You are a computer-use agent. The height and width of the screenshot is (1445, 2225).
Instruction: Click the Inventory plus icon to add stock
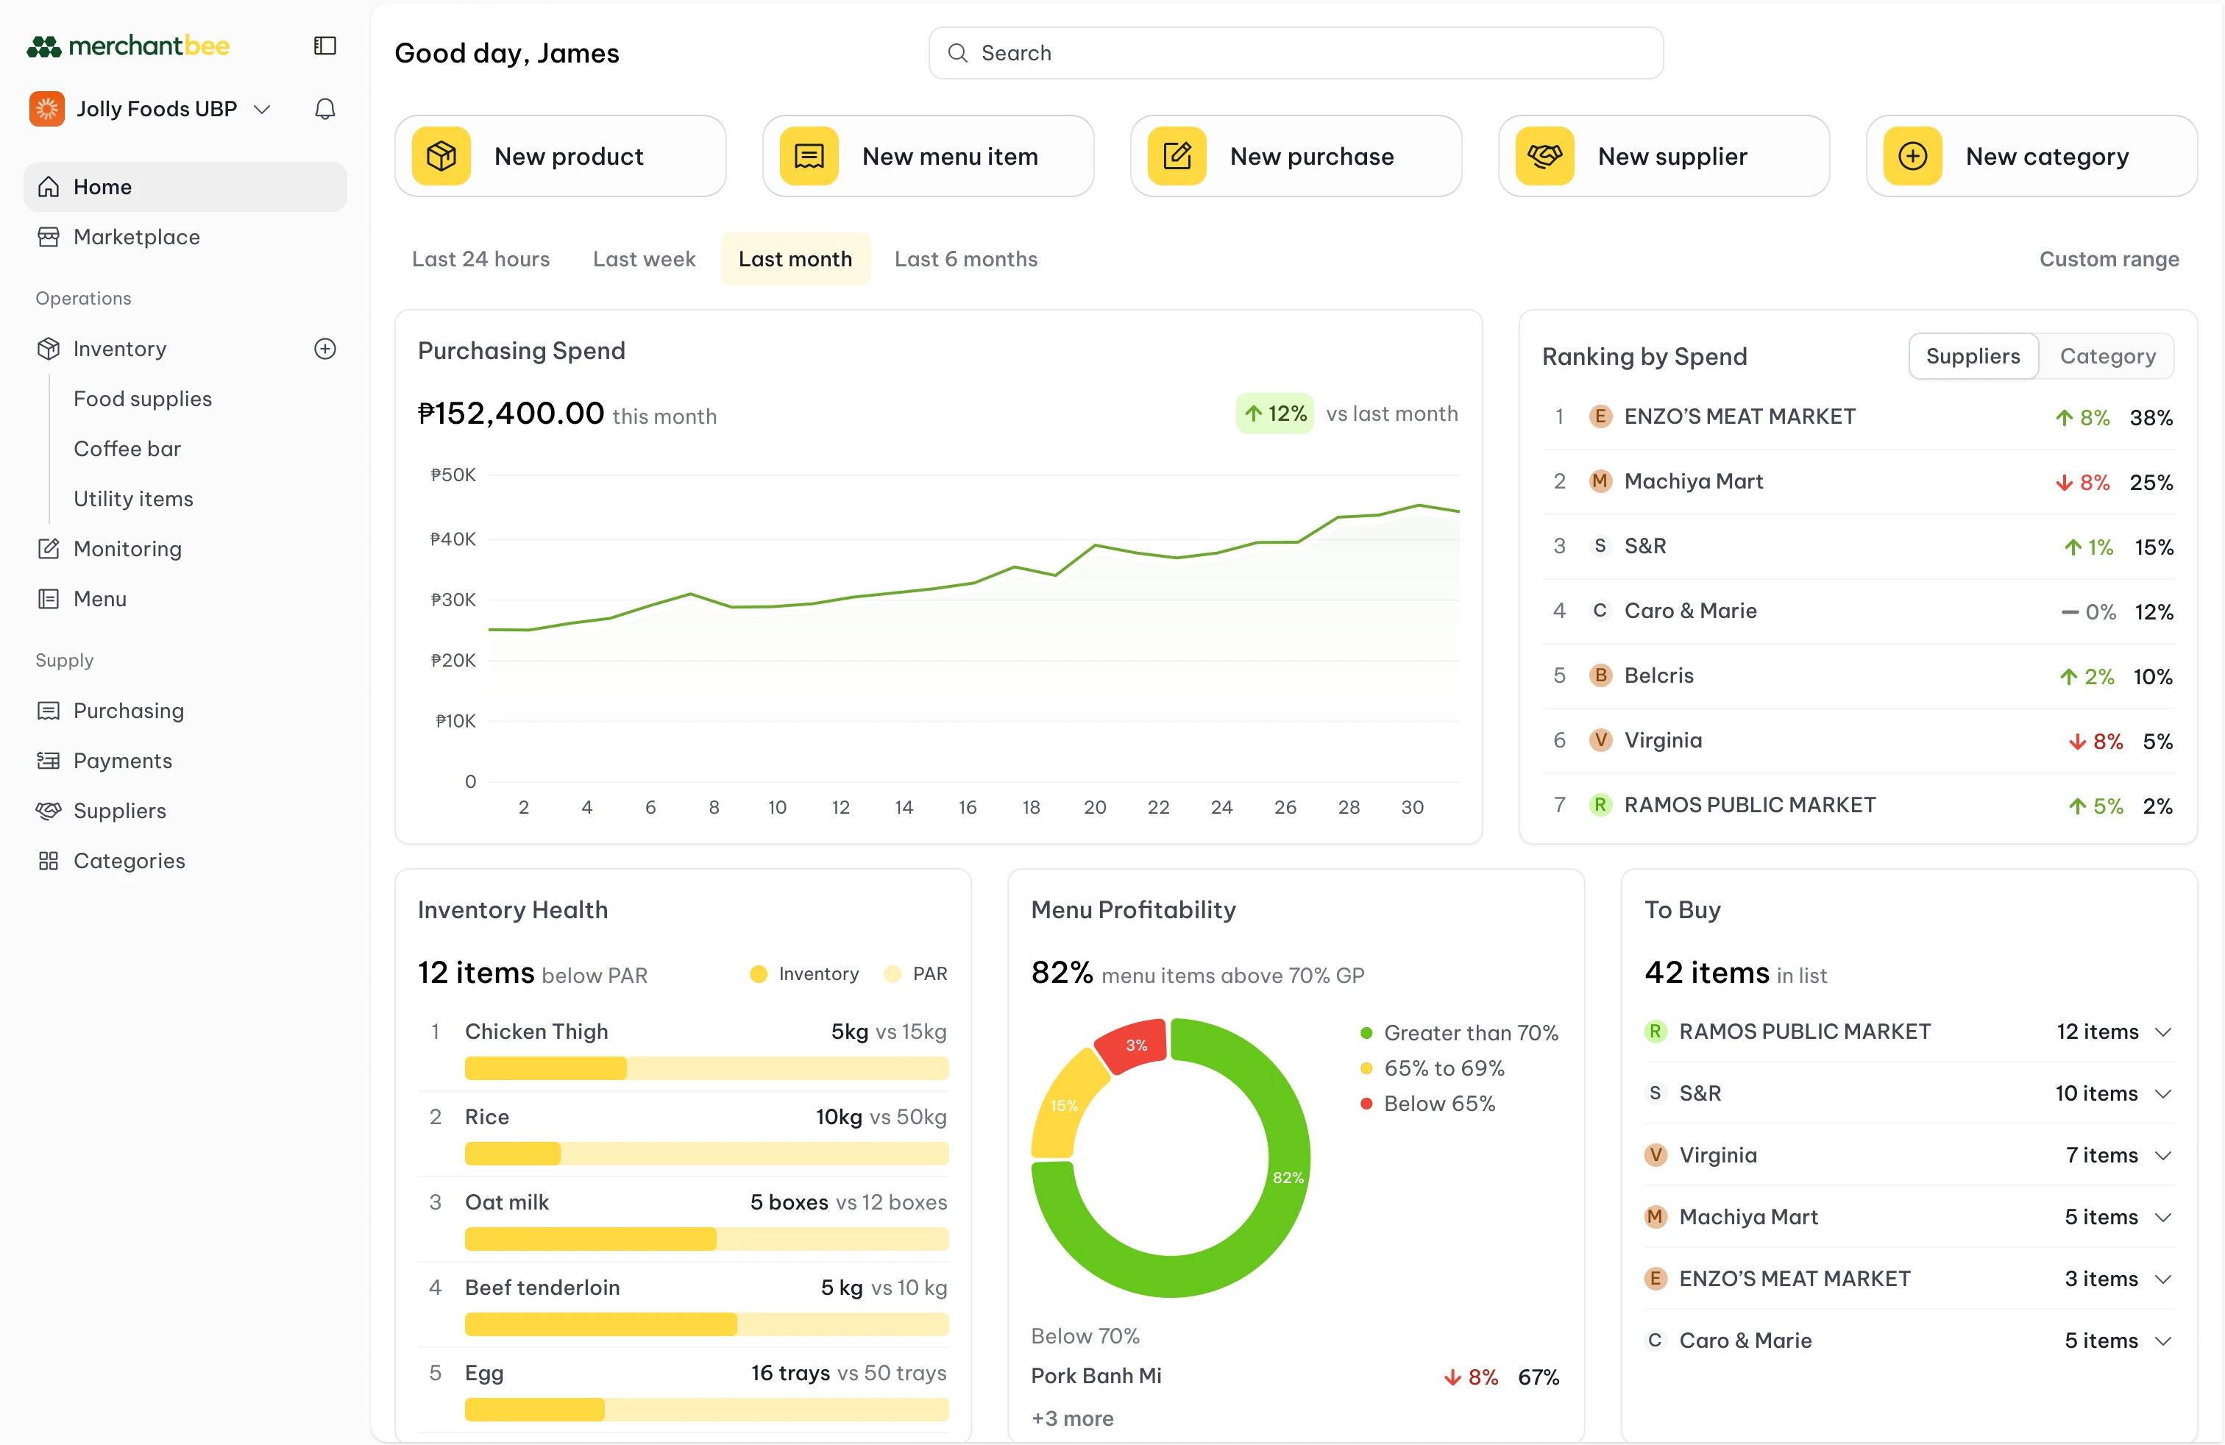coord(324,349)
